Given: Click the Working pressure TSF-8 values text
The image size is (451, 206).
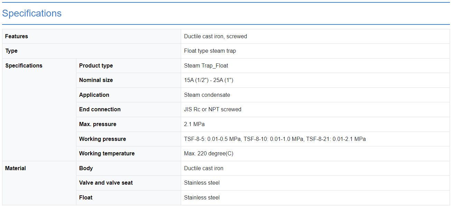Looking at the screenshot, I should coord(275,139).
